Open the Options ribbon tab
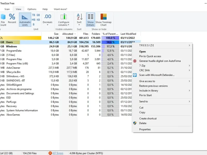The width and height of the screenshot is (207, 155). pos(32,9)
